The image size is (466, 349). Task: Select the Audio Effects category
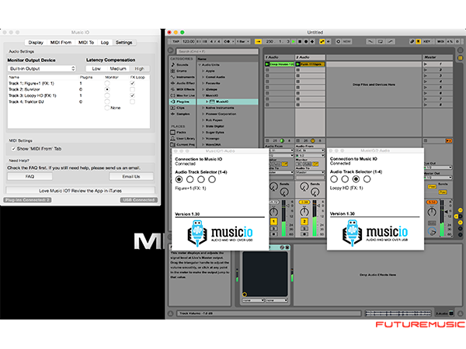[x=183, y=83]
